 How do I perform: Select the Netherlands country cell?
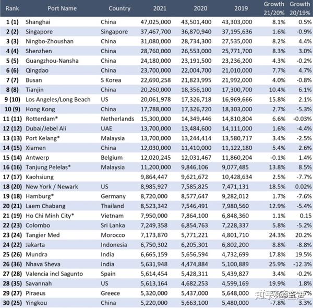click(x=117, y=119)
